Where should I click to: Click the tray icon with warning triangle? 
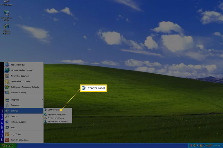point(201,146)
